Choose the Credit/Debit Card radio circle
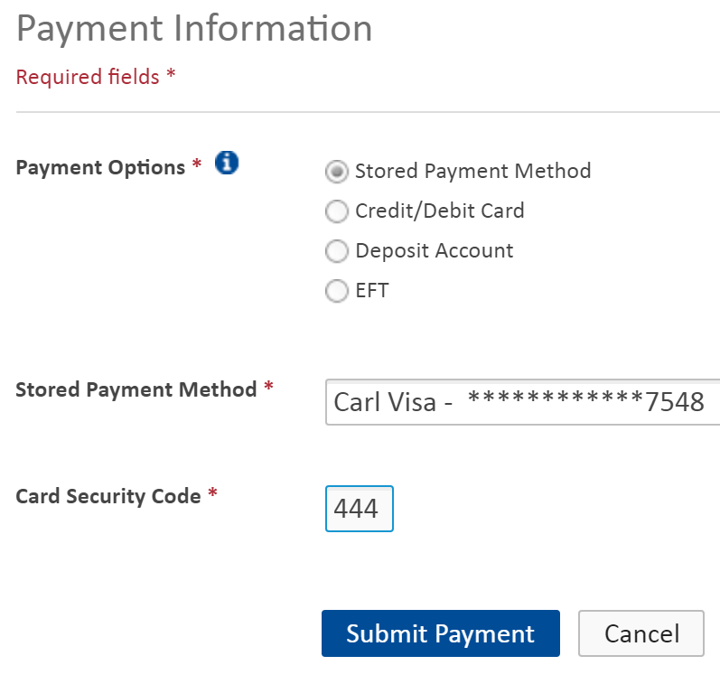720x684 pixels. pyautogui.click(x=337, y=211)
